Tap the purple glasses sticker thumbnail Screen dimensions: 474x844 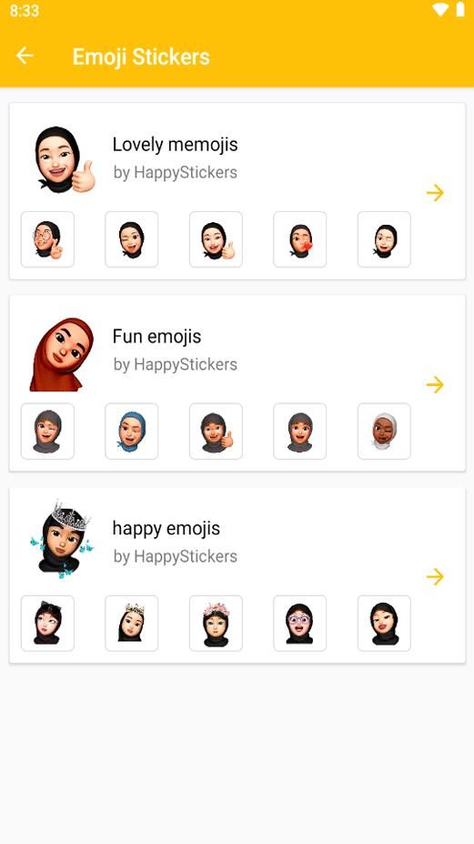[x=299, y=624]
